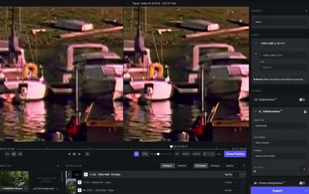Screen dimensions: 309x194
Task: Add new input with plus icon
Action: [58, 166]
